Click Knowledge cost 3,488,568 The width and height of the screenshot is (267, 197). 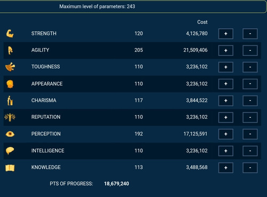point(197,167)
